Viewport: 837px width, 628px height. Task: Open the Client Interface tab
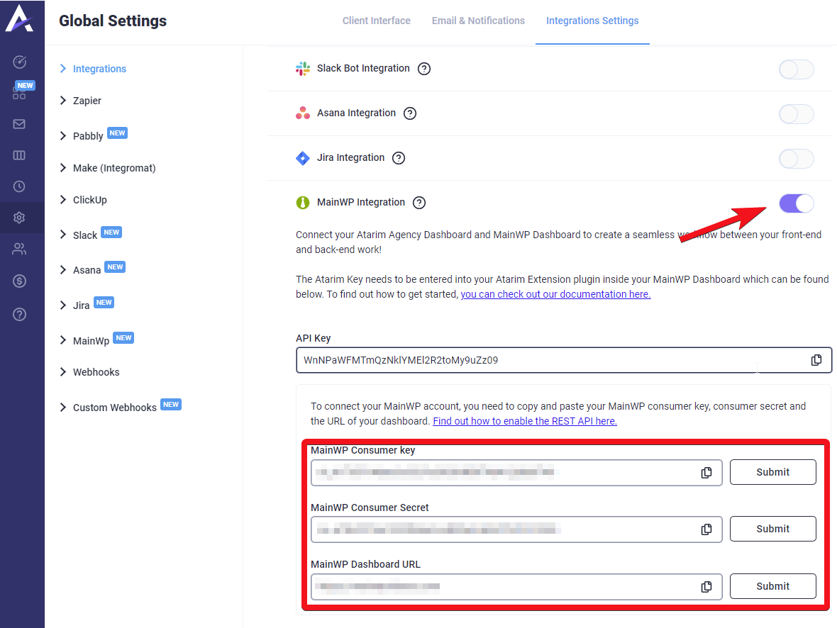[x=376, y=21]
